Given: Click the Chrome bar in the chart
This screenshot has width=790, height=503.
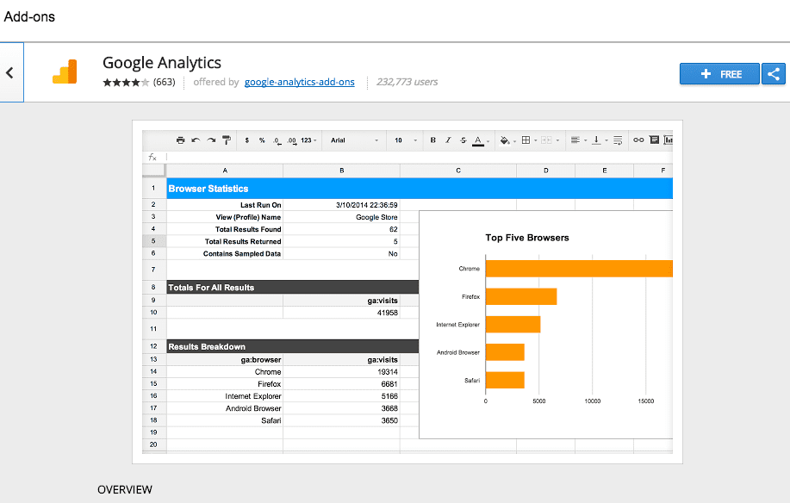Looking at the screenshot, I should 580,269.
